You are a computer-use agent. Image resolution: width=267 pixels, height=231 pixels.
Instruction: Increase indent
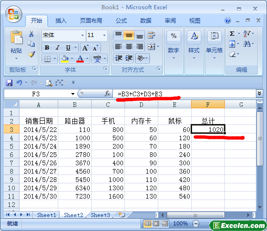click(129, 58)
